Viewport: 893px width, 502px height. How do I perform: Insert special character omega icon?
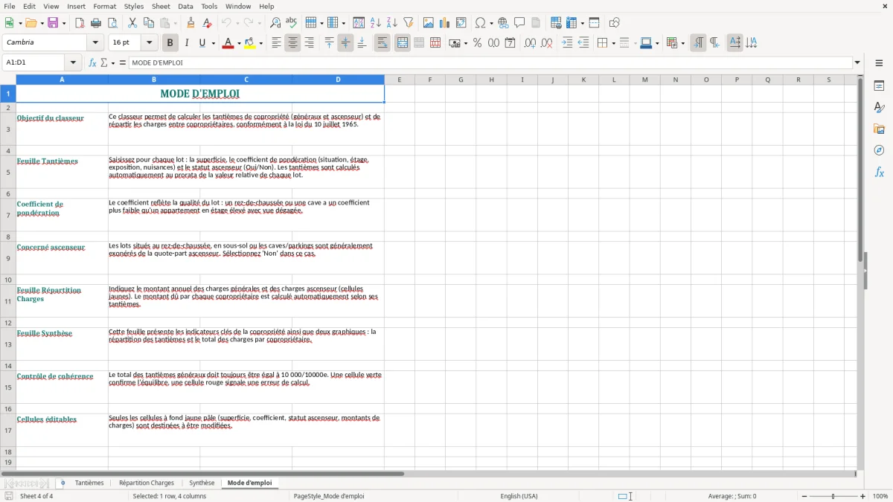pos(481,23)
